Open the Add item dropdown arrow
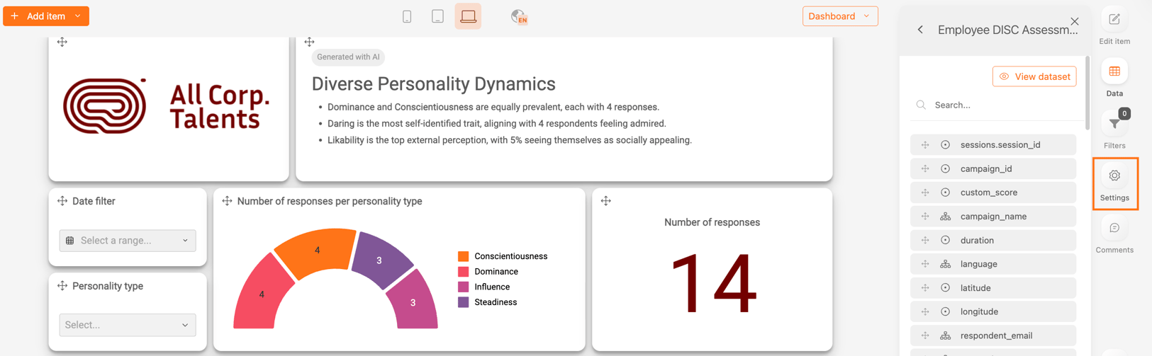Viewport: 1152px width, 356px height. (78, 16)
